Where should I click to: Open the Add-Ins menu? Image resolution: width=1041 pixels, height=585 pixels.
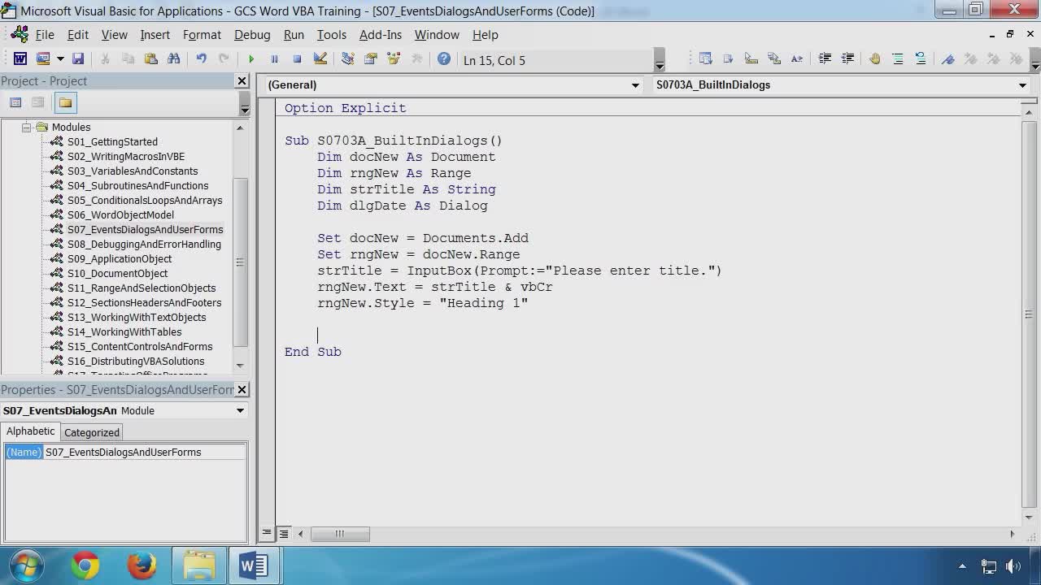[x=381, y=35]
